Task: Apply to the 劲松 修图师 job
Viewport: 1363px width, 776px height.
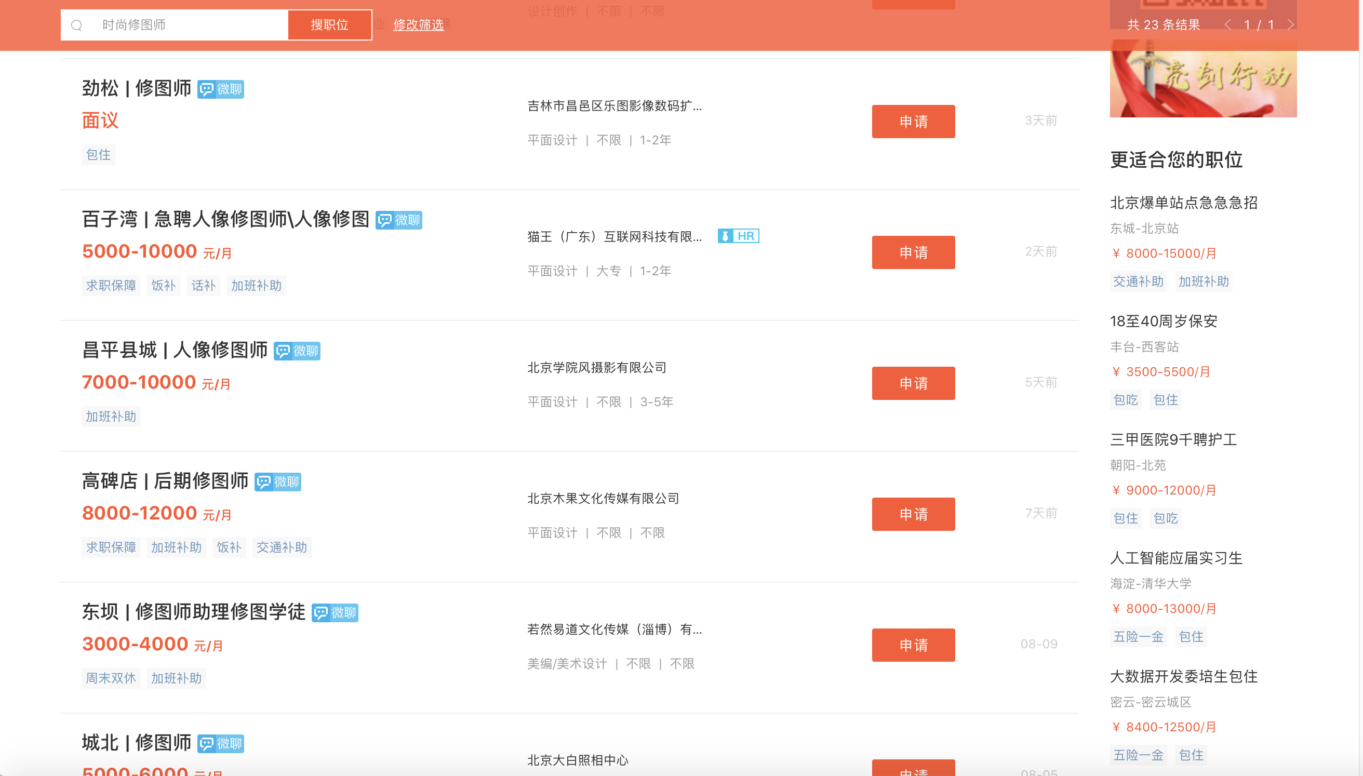Action: pyautogui.click(x=913, y=122)
